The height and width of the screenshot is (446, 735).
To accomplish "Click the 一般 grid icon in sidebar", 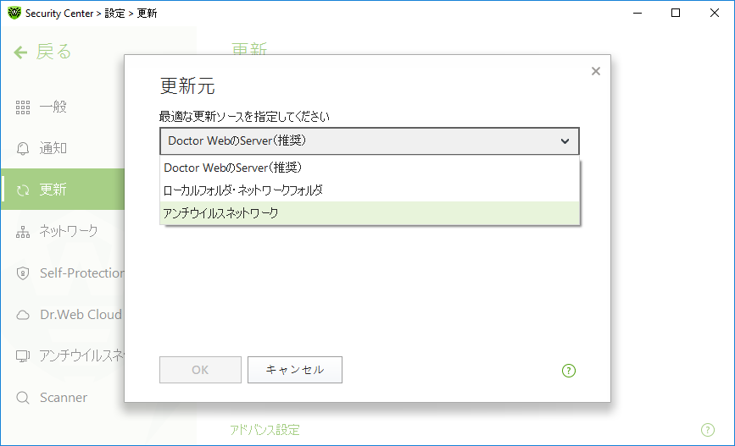I will click(x=23, y=107).
